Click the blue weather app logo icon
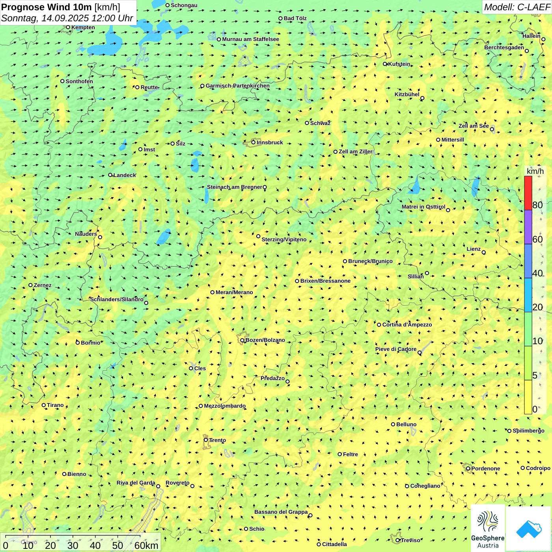 click(x=529, y=529)
